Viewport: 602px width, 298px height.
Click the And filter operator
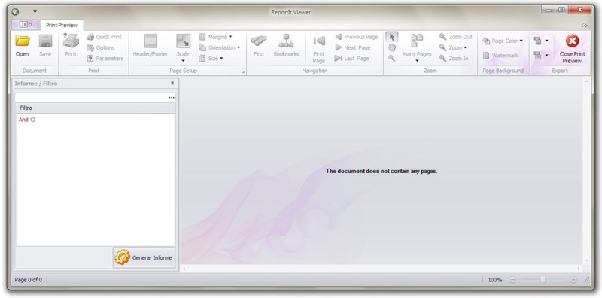coord(23,120)
